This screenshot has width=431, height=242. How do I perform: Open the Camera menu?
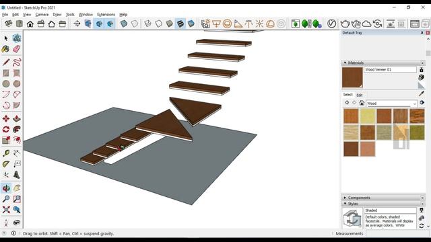[x=42, y=15]
